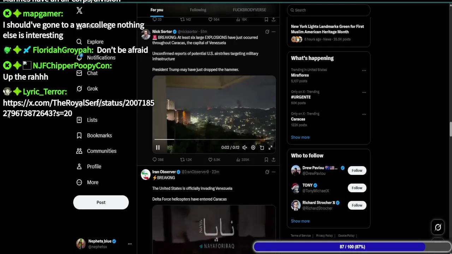Open Chat in sidebar

[x=87, y=73]
